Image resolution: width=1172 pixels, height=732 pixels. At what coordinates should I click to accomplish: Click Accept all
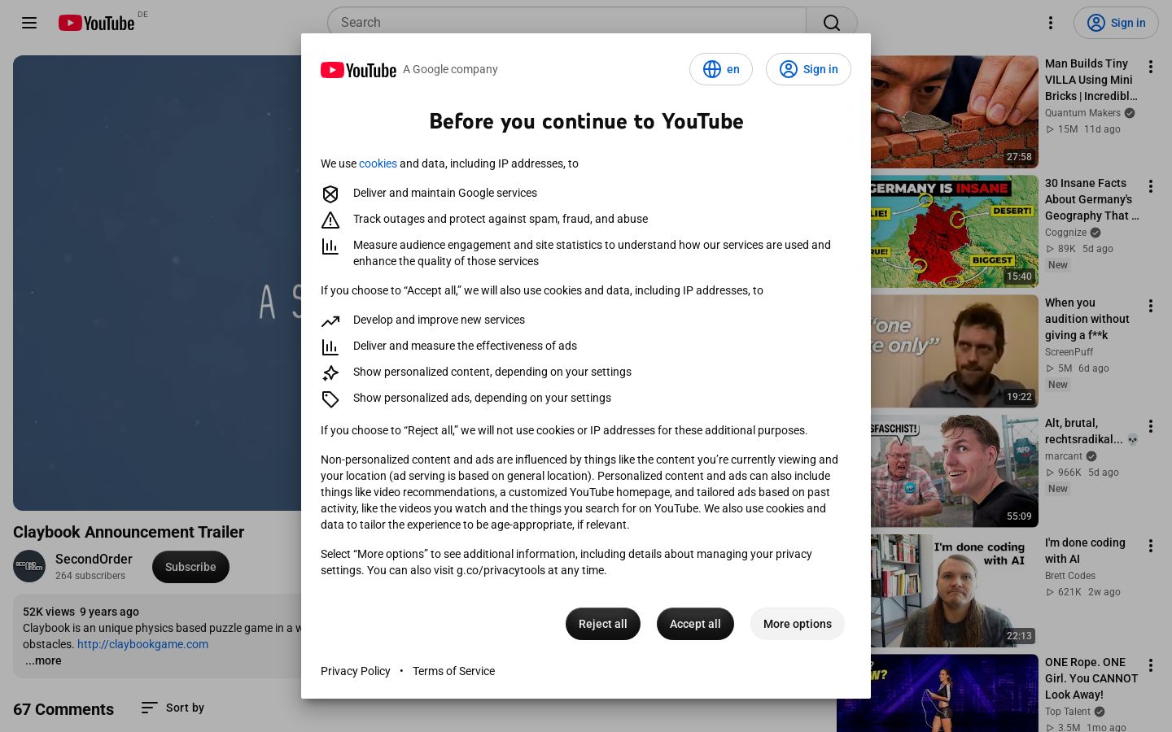(695, 624)
